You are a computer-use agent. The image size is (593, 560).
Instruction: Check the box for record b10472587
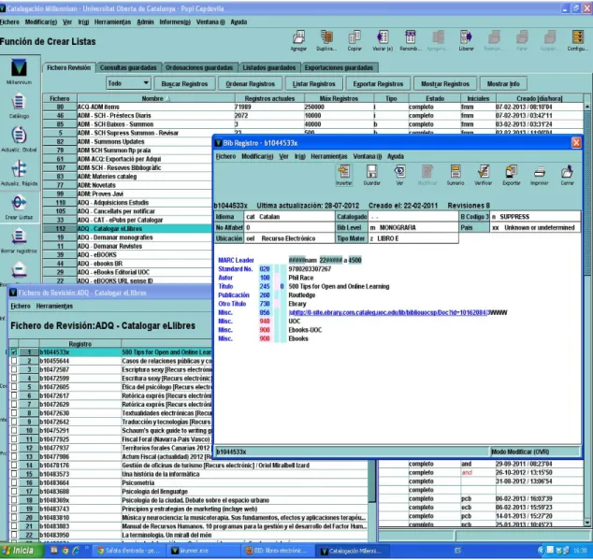point(14,369)
